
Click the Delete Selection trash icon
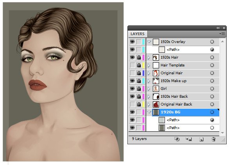pyautogui.click(x=213, y=139)
